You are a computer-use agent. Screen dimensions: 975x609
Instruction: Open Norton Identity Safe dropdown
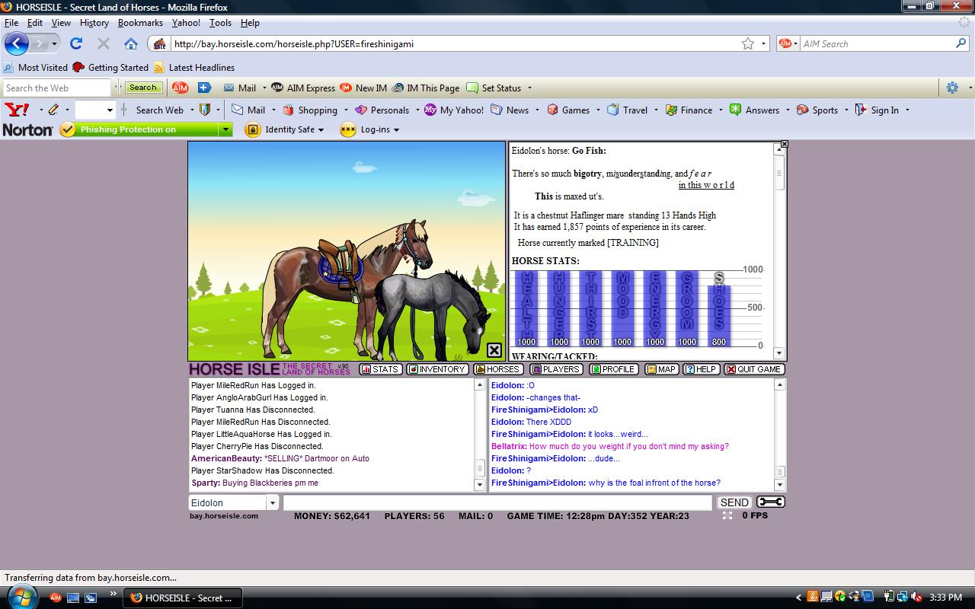(x=285, y=129)
